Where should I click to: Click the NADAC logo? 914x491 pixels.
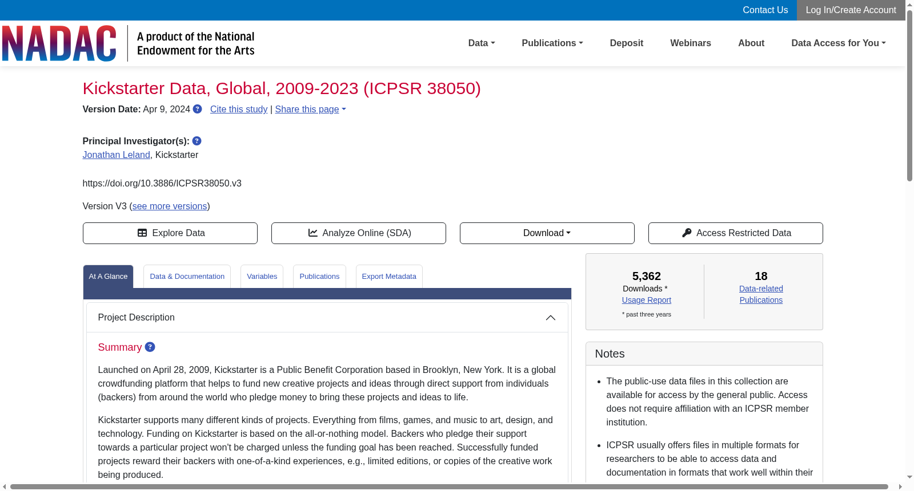[59, 43]
